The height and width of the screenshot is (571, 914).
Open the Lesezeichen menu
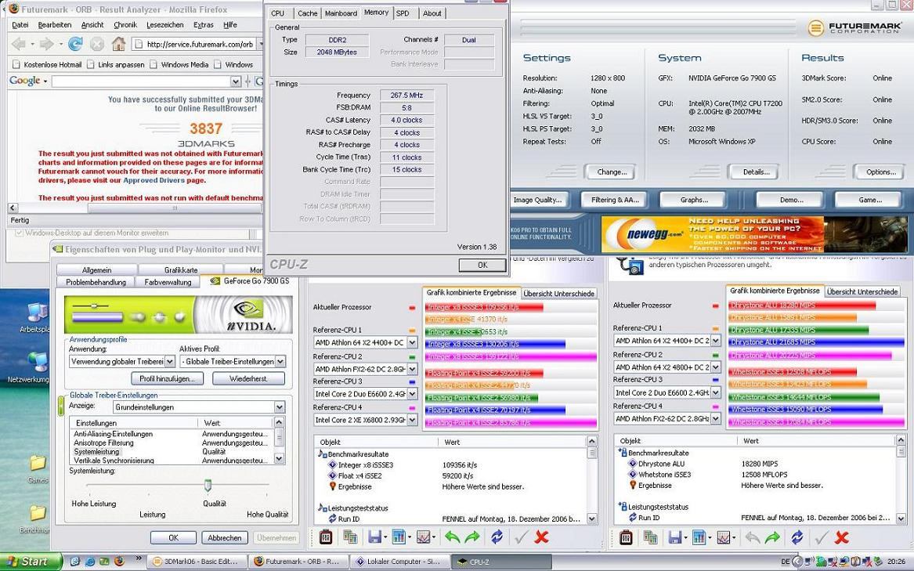click(165, 25)
